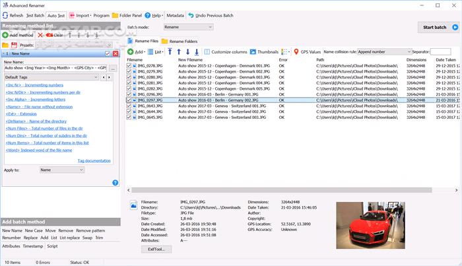Add the List replace batch method

(x=69, y=238)
